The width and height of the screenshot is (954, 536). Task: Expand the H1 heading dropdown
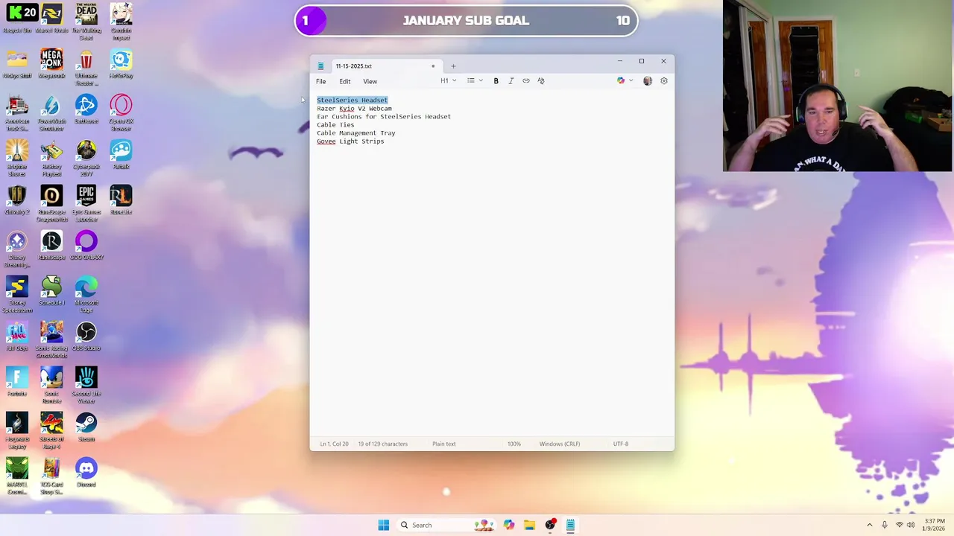click(x=448, y=81)
